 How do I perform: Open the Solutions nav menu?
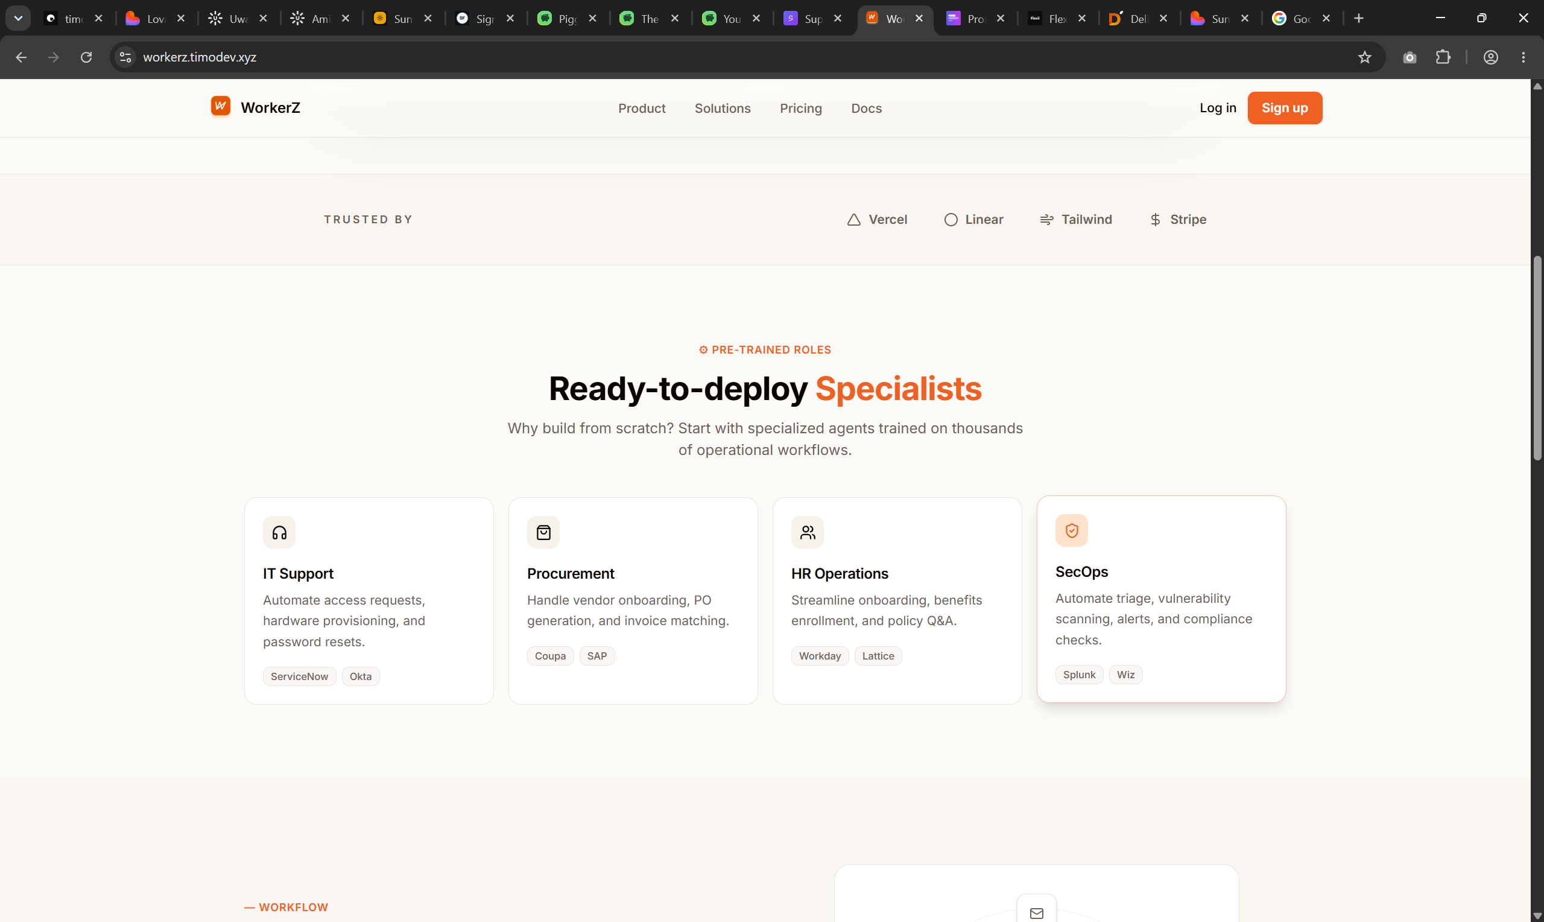coord(723,108)
